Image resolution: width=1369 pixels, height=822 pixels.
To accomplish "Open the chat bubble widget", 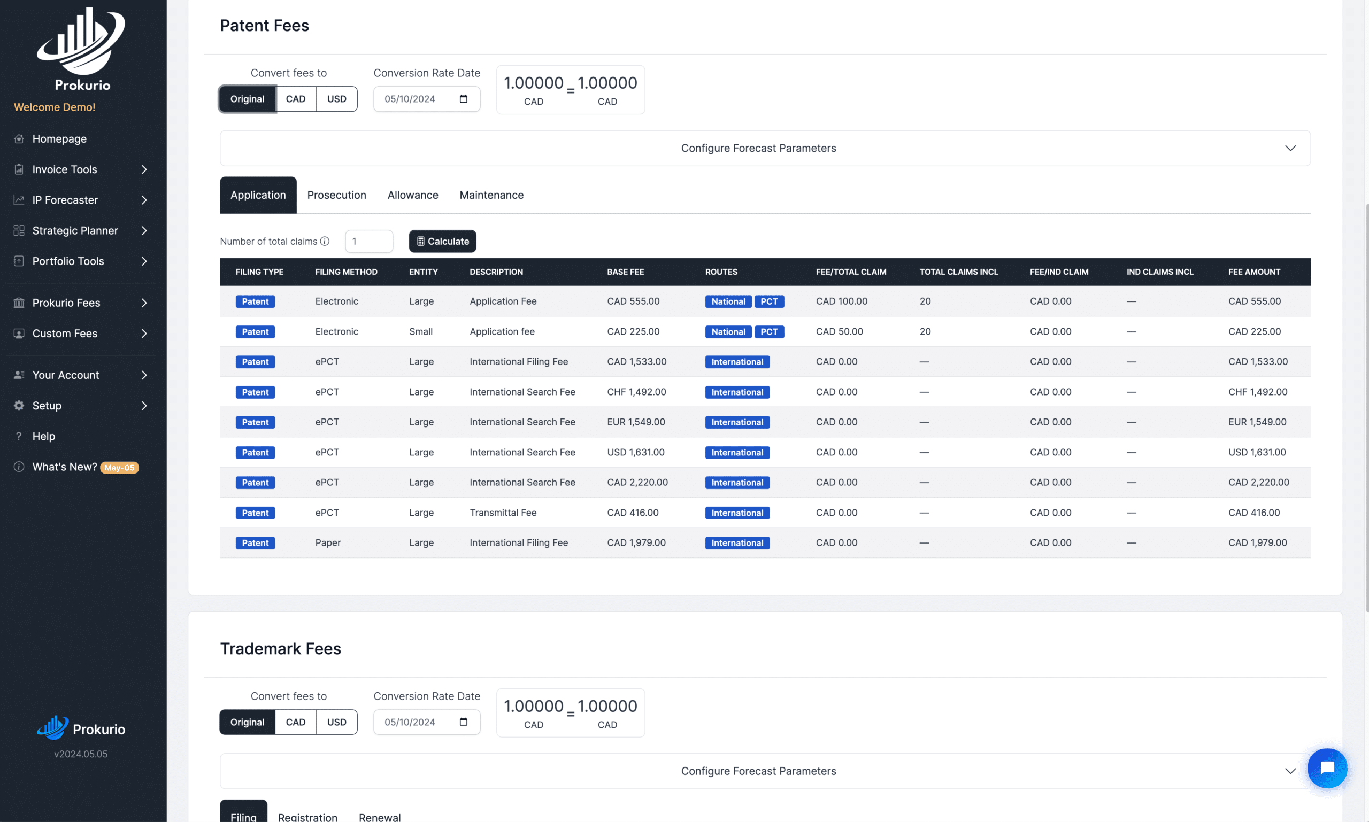I will point(1327,767).
